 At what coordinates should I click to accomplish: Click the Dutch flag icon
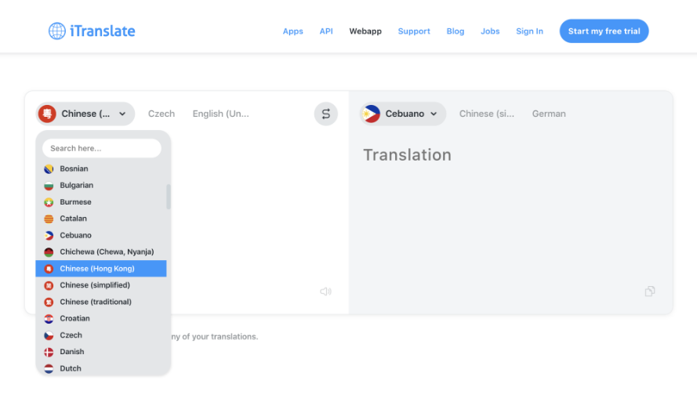coord(49,368)
